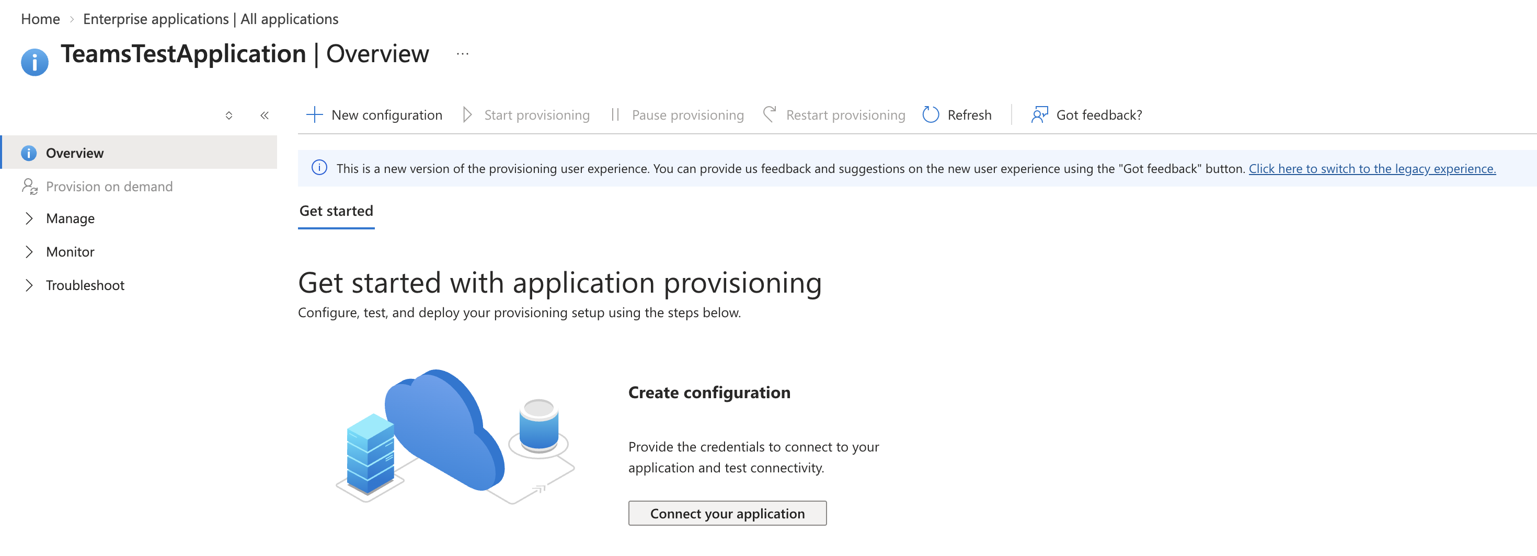Click the Provision on demand user icon
Screen dimensions: 1537x556
click(x=29, y=187)
